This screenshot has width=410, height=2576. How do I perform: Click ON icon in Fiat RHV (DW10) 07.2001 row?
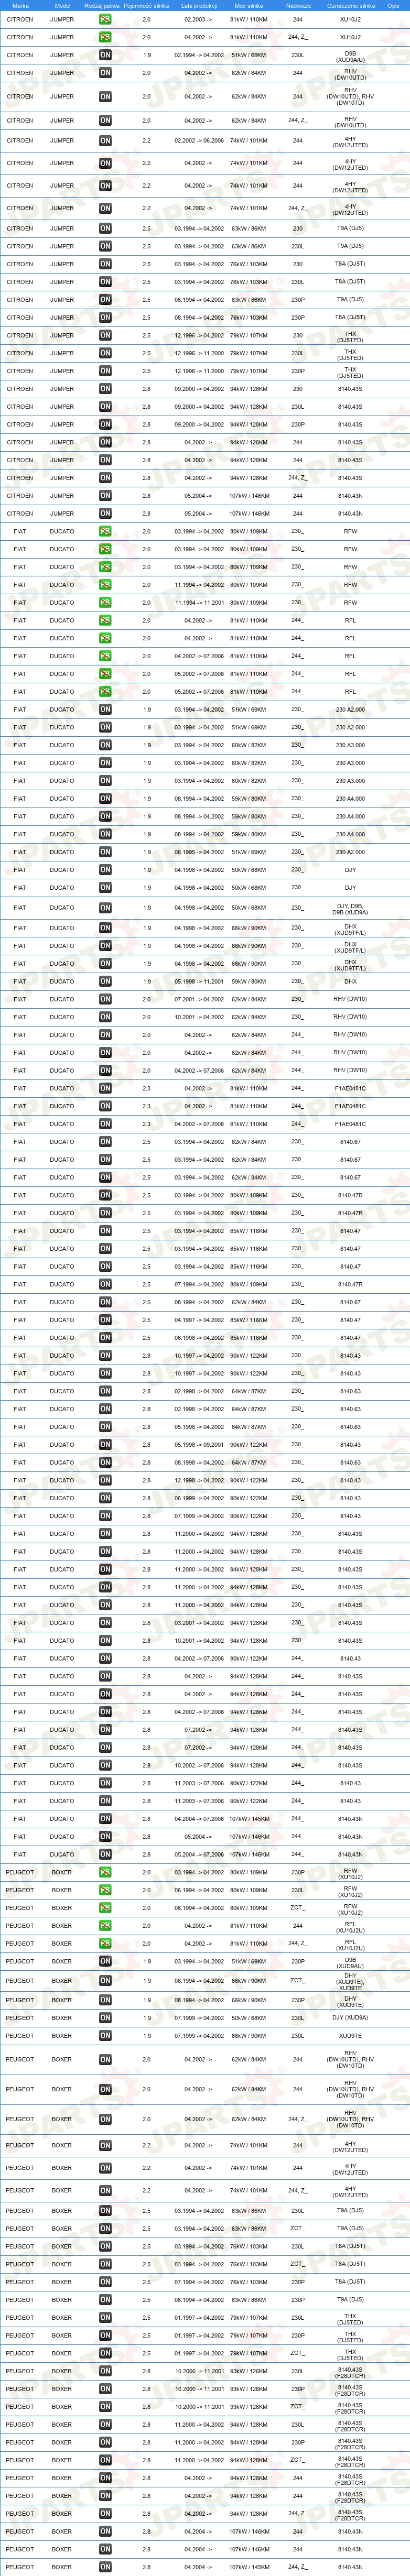click(105, 999)
